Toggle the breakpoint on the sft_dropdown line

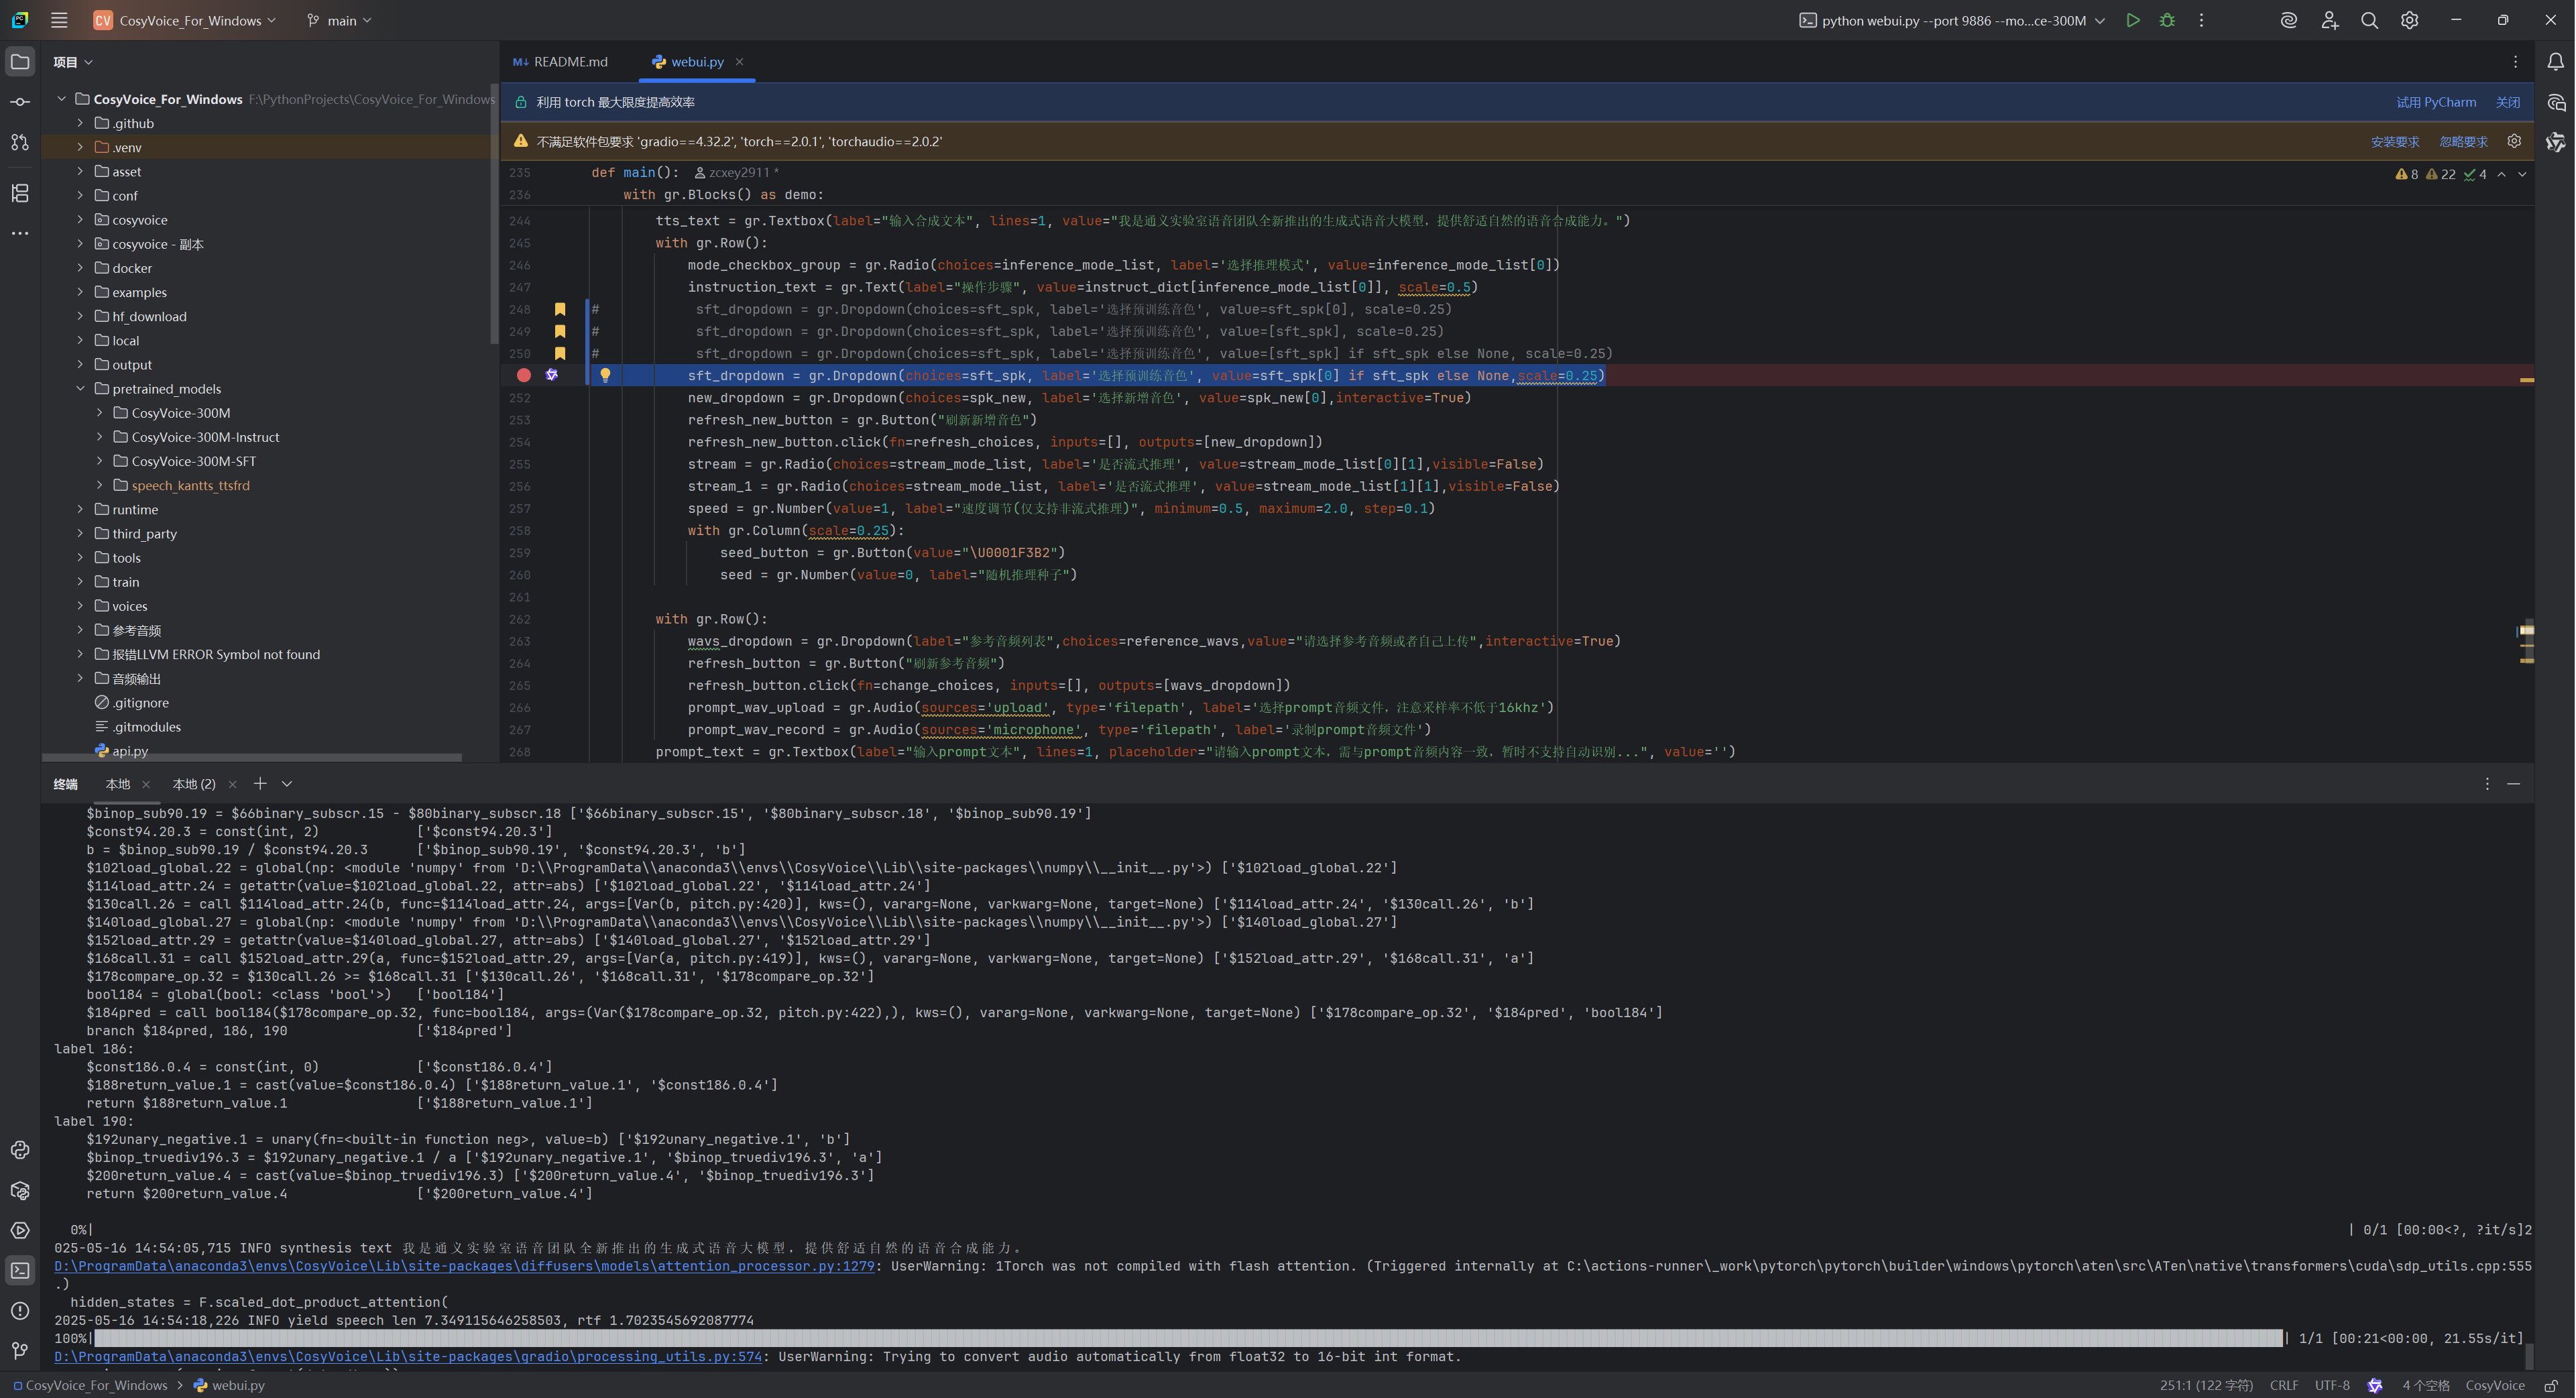coord(524,375)
